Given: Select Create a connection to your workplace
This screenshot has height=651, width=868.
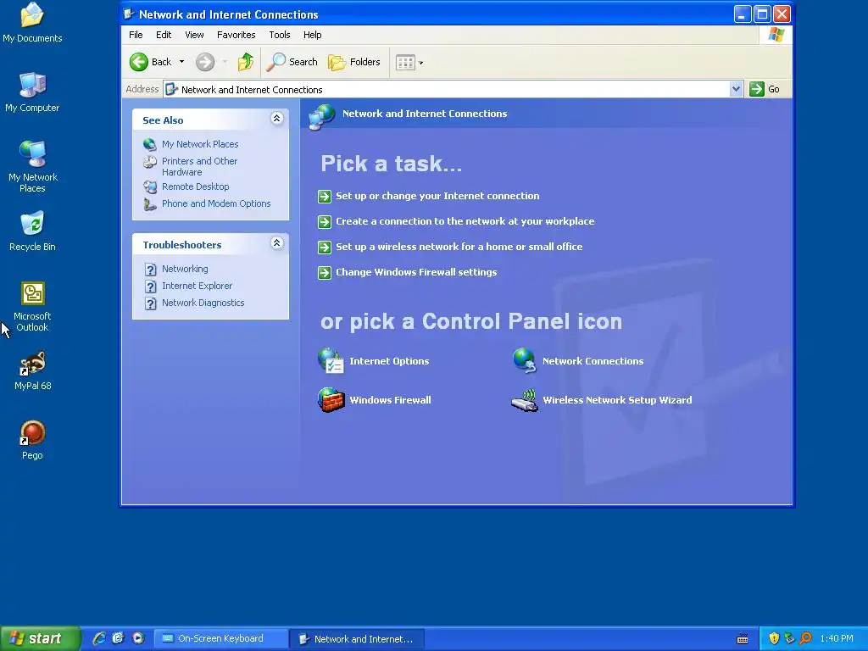Looking at the screenshot, I should pos(465,221).
